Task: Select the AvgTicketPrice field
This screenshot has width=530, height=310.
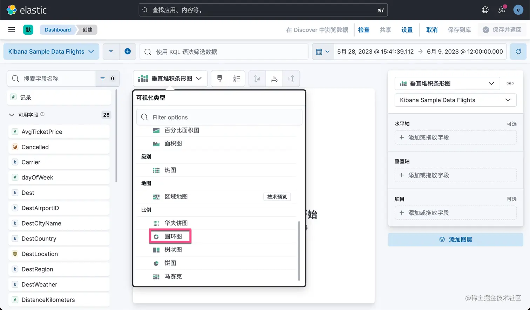Action: coord(59,132)
